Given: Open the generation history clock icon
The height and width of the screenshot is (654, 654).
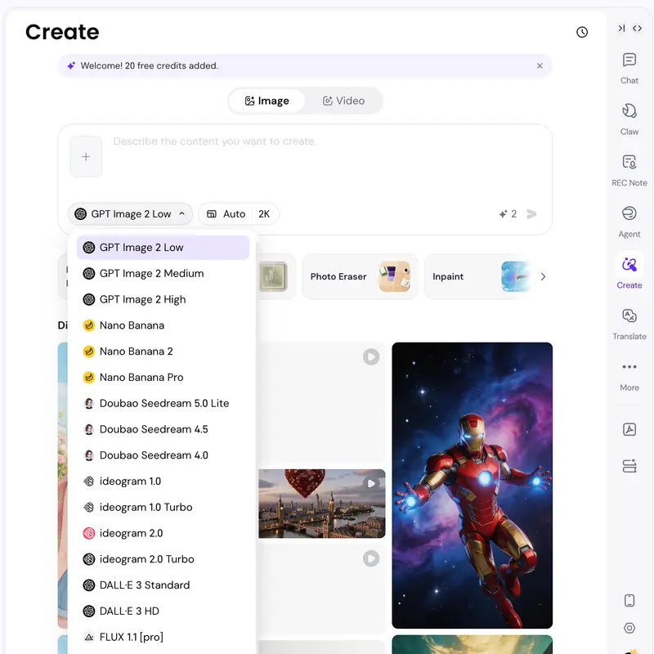Looking at the screenshot, I should (582, 32).
